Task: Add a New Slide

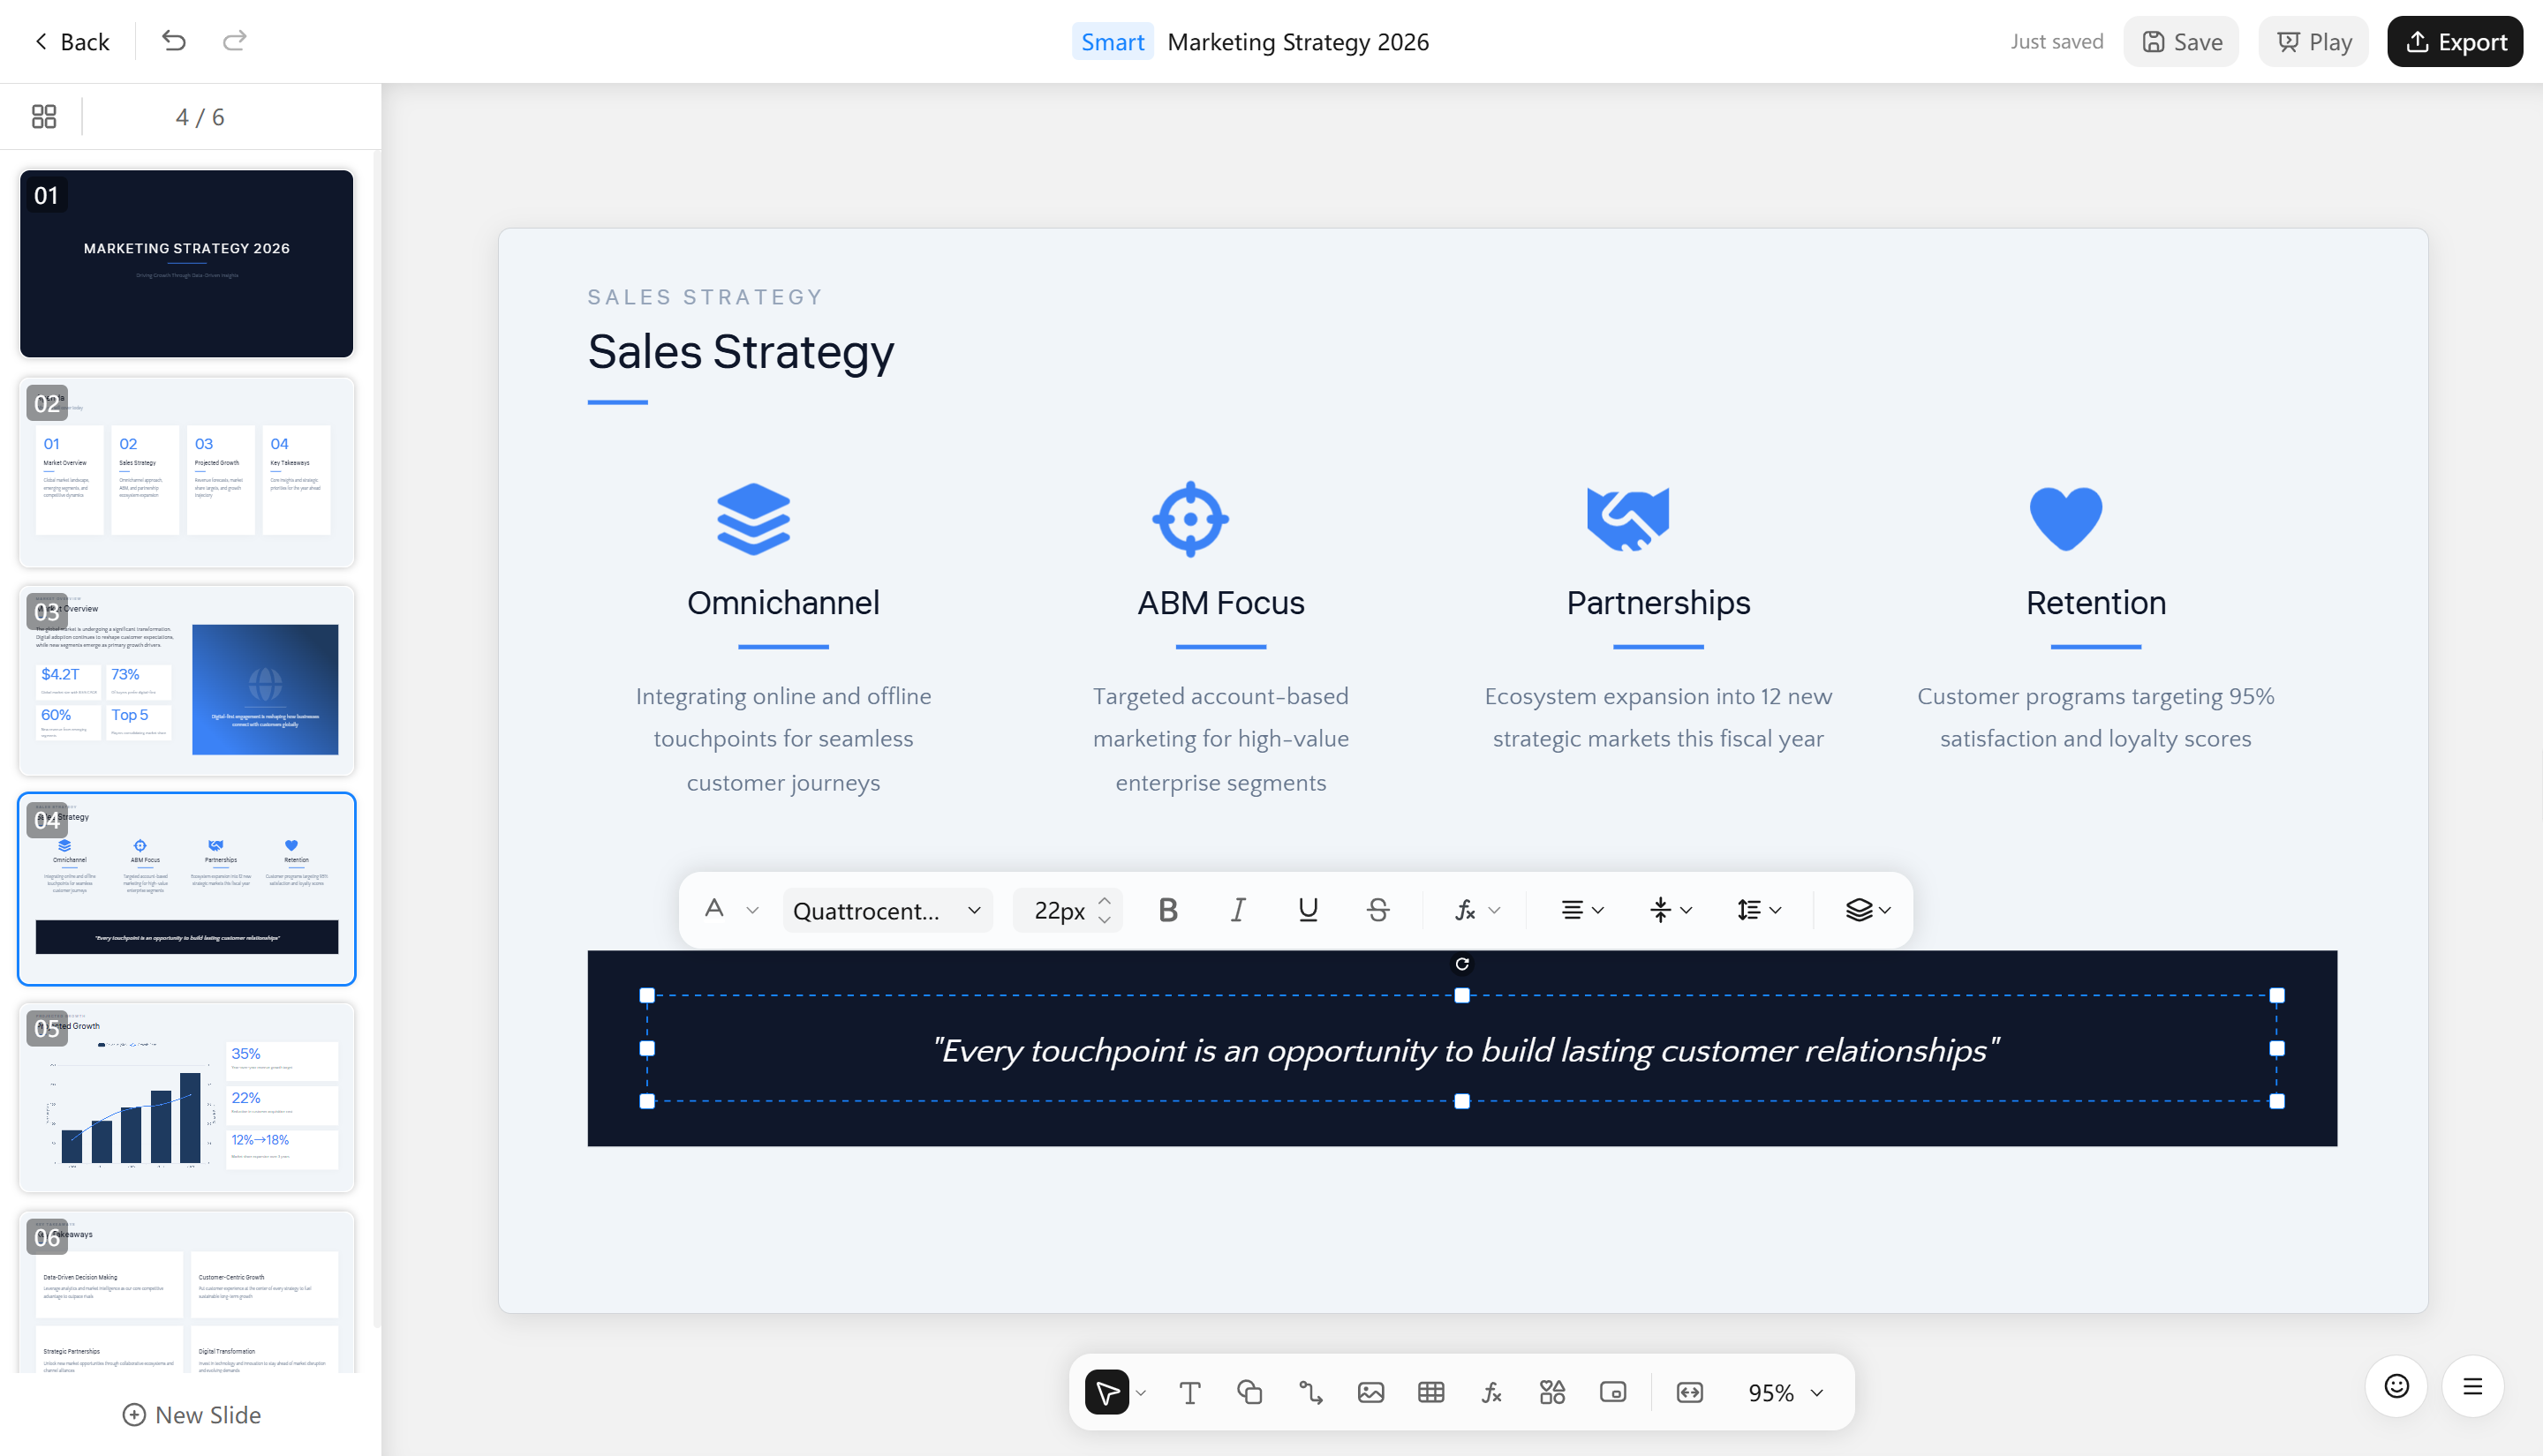Action: click(x=191, y=1415)
